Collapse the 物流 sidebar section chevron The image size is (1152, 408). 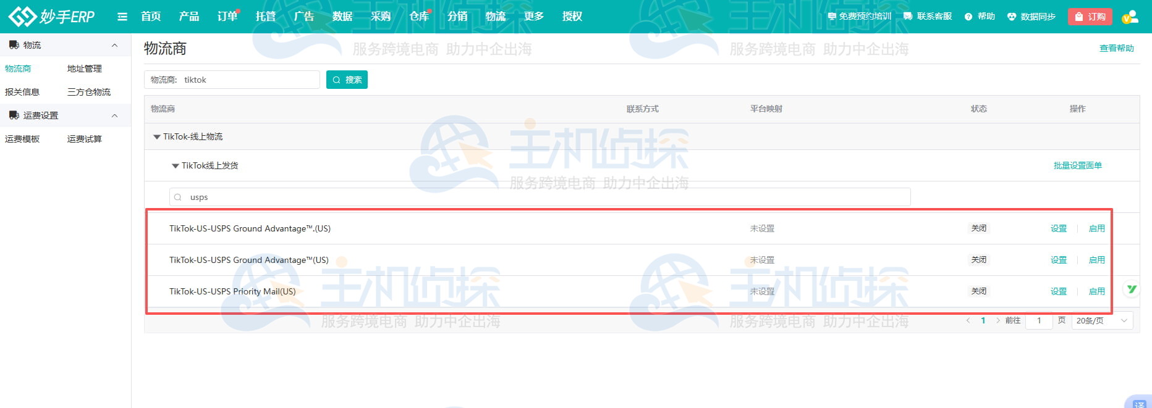coord(114,45)
